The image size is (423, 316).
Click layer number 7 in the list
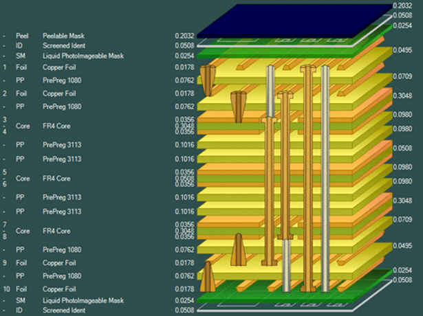[5, 225]
